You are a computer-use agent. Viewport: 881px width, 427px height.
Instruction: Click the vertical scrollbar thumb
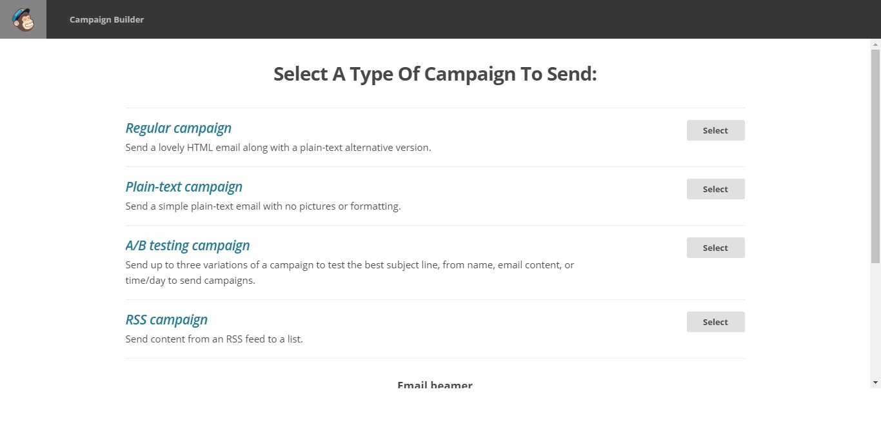click(875, 155)
